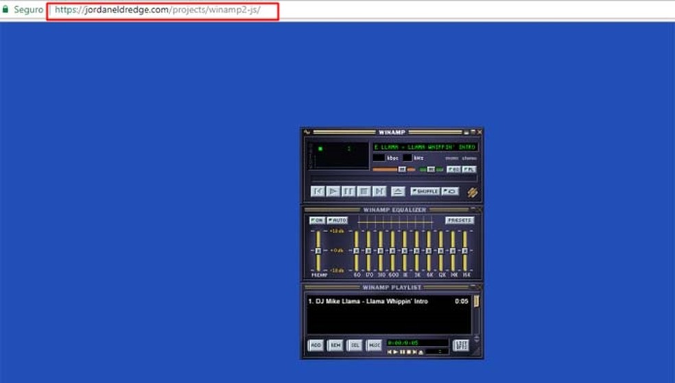Set all bands to +12 db
Image resolution: width=675 pixels, height=383 pixels.
pos(337,232)
